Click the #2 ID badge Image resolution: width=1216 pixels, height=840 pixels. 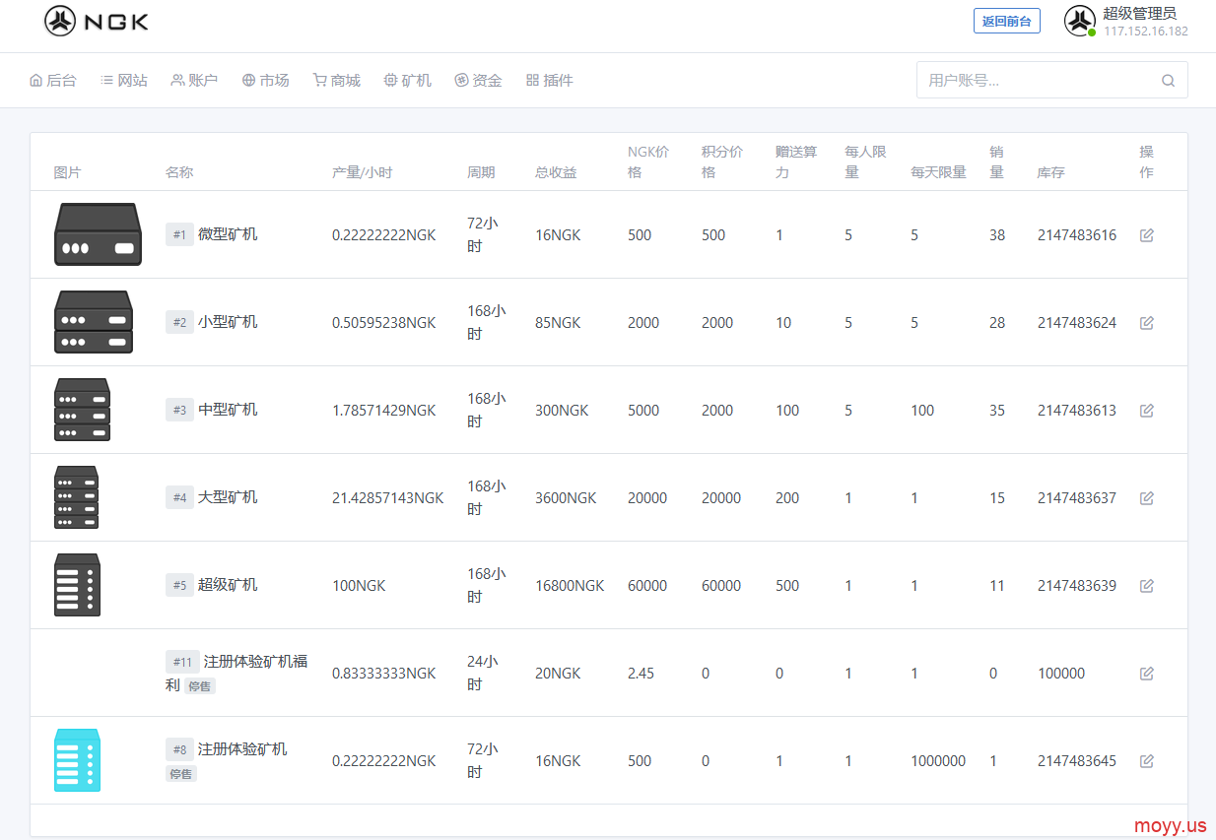click(x=179, y=322)
